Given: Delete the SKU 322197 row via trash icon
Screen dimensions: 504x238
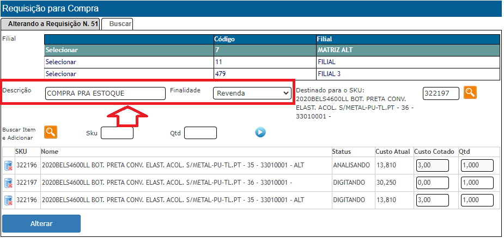Looking at the screenshot, I should [8, 183].
